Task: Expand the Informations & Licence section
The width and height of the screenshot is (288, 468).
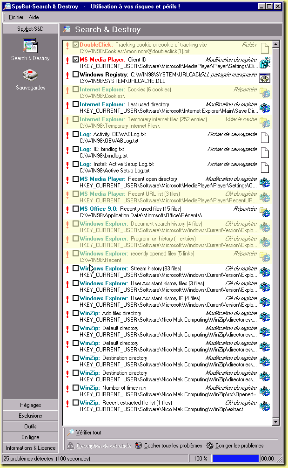Action: coord(30,448)
